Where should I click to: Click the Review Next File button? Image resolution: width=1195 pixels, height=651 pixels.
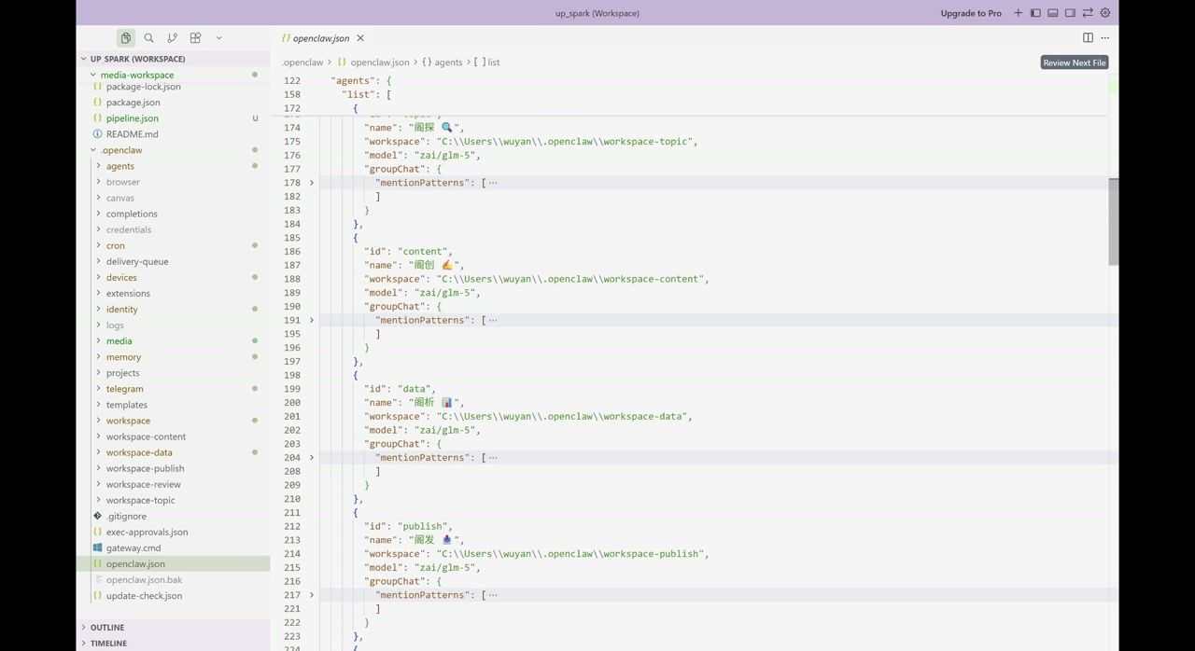click(x=1075, y=62)
